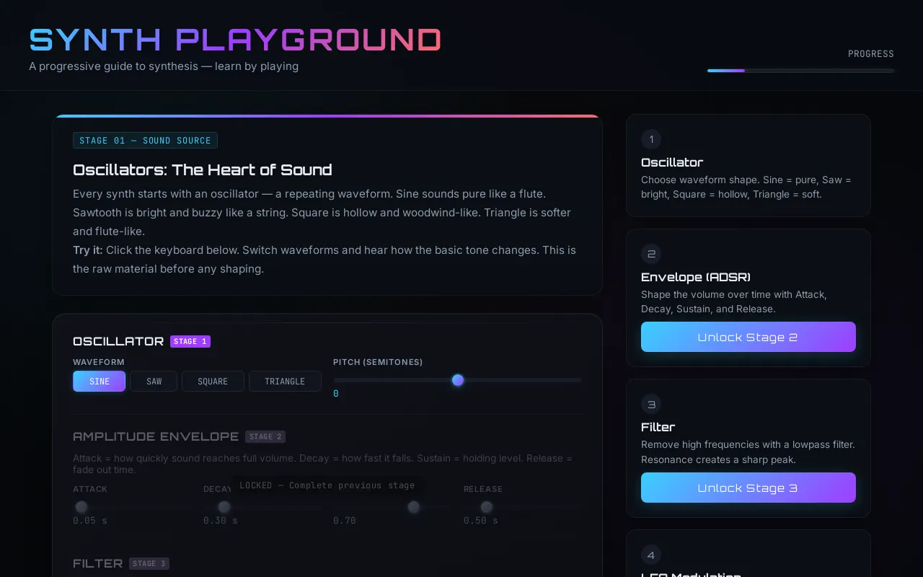Click the AMPLITUDE ENVELOPE section heading

(x=156, y=436)
